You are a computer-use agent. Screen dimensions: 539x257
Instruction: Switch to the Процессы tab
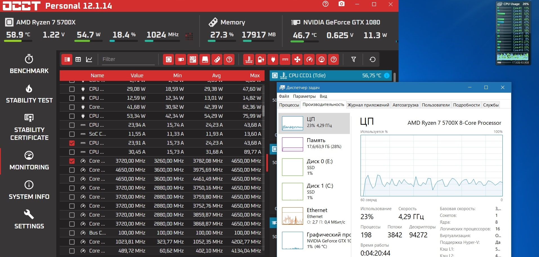coord(289,105)
